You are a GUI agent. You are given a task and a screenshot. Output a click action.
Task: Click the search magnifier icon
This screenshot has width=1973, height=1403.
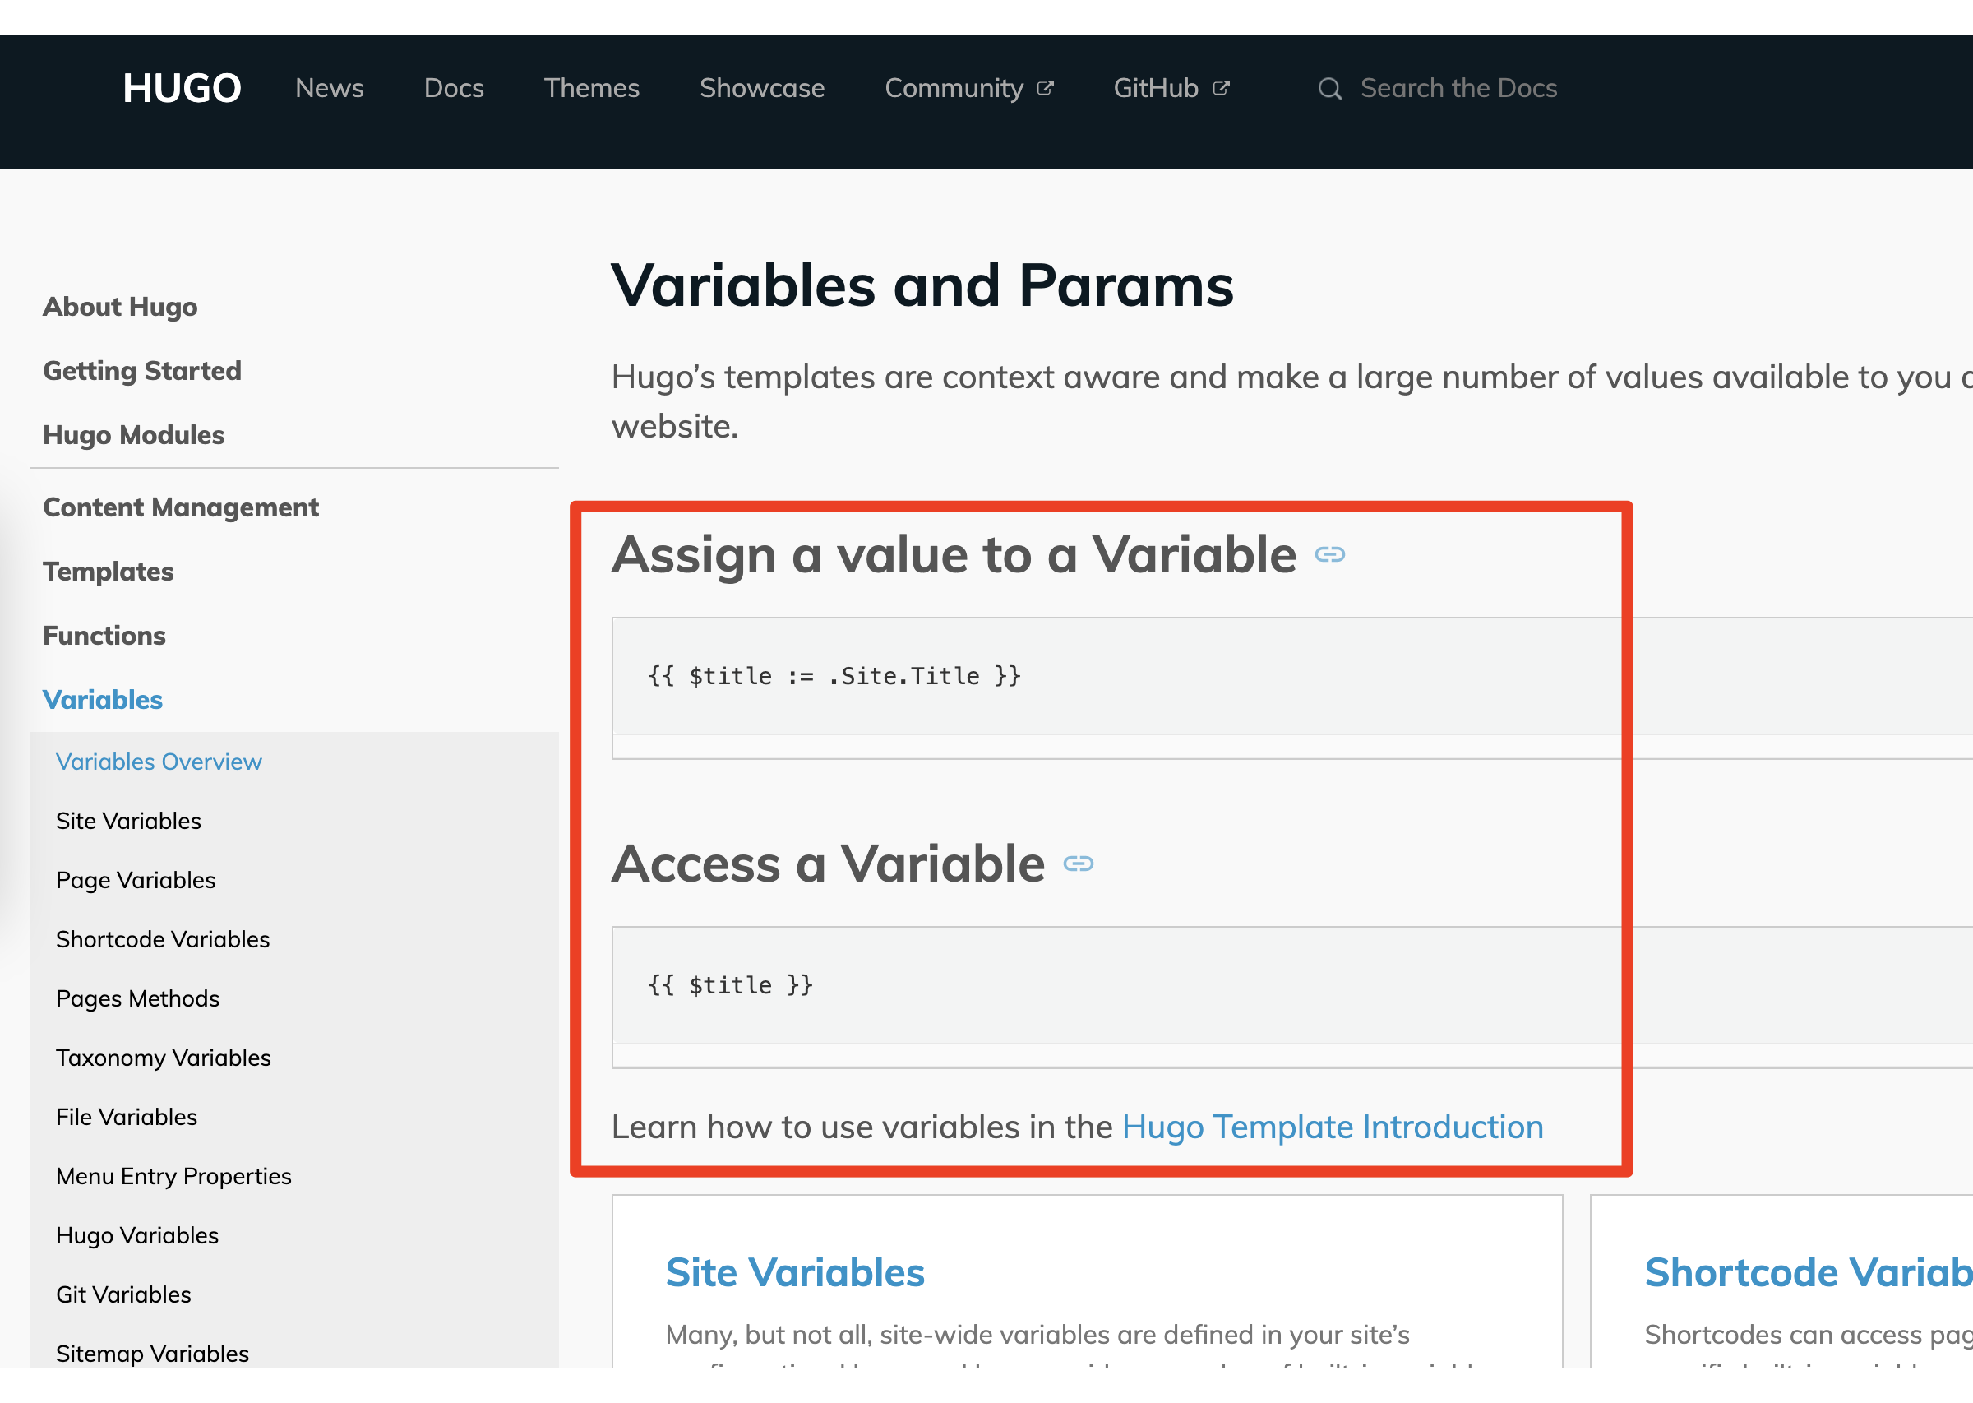(1328, 89)
